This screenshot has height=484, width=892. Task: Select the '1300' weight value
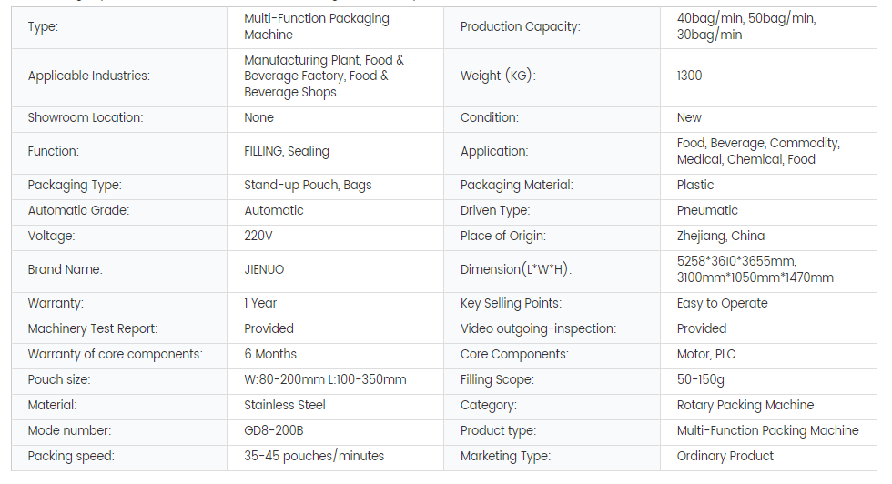[689, 76]
